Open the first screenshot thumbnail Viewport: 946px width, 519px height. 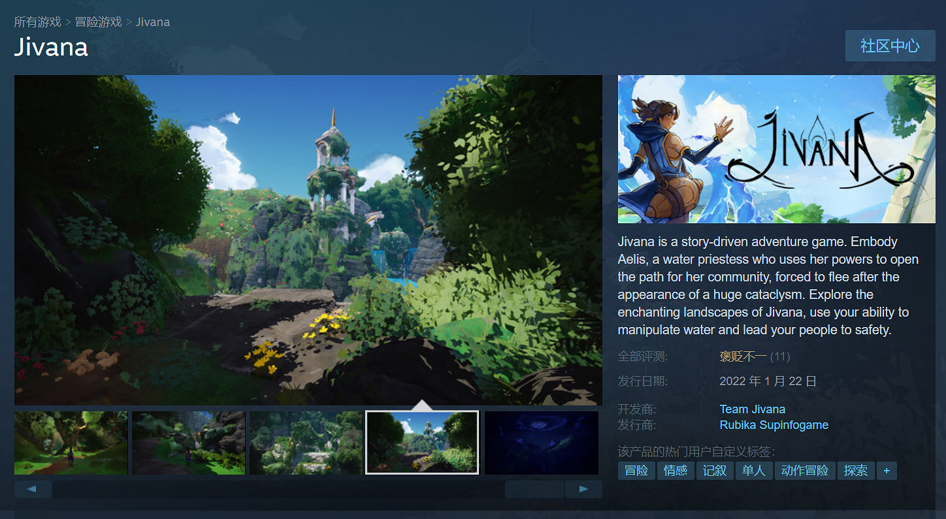pos(71,442)
